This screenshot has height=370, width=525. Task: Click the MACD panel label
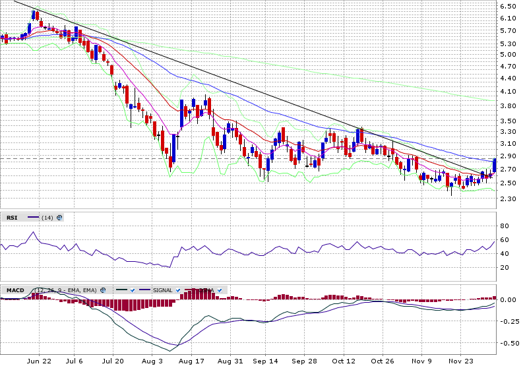[x=15, y=290]
